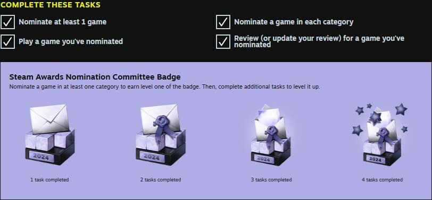Click the plain envelope level-one badge icon

pyautogui.click(x=49, y=135)
